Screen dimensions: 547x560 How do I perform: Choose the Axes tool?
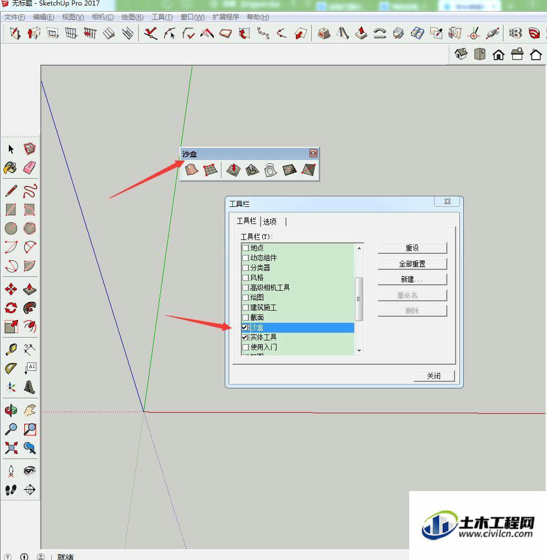[11, 387]
